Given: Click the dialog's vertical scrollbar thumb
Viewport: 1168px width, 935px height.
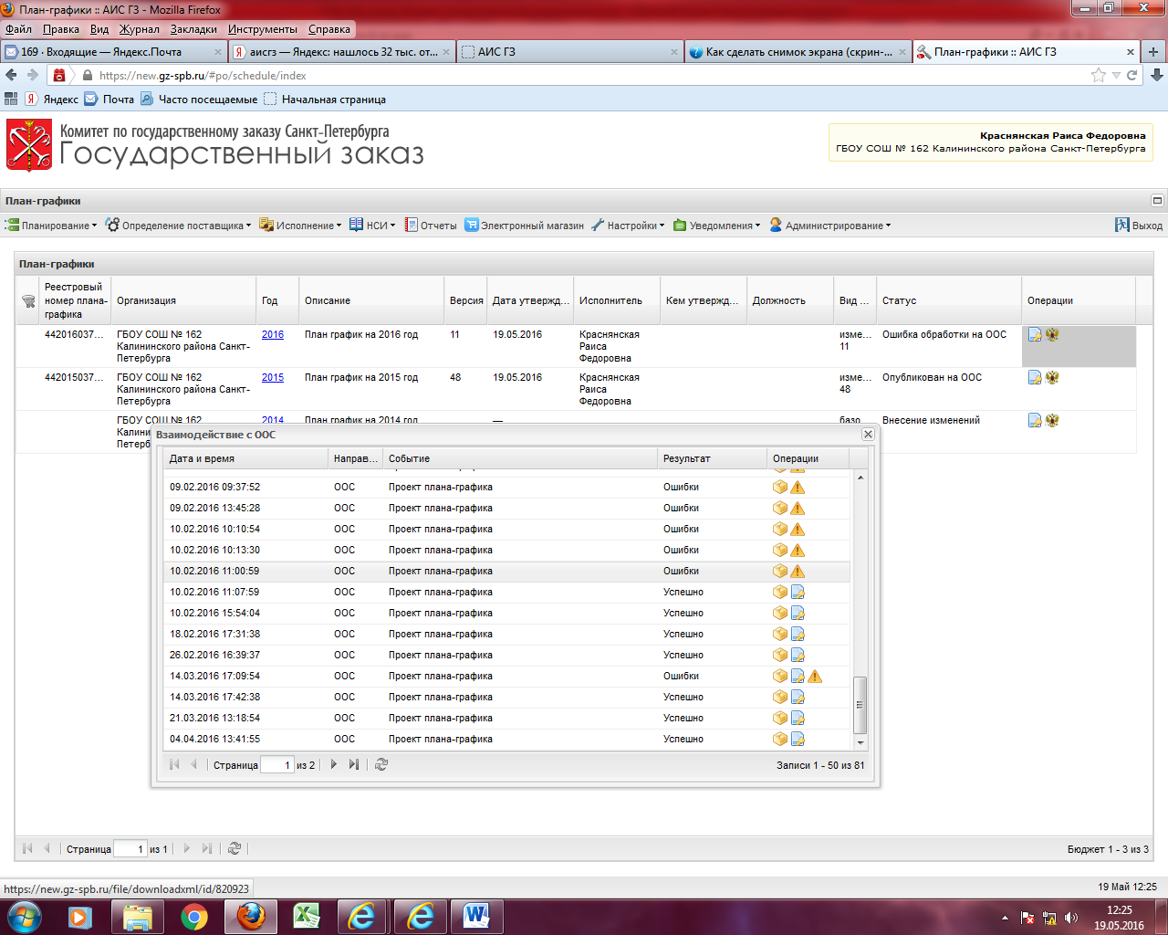Looking at the screenshot, I should click(860, 704).
